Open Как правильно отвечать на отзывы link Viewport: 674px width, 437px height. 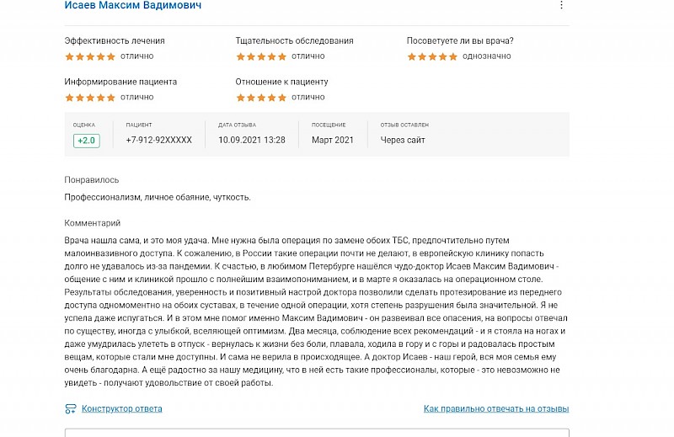click(496, 408)
